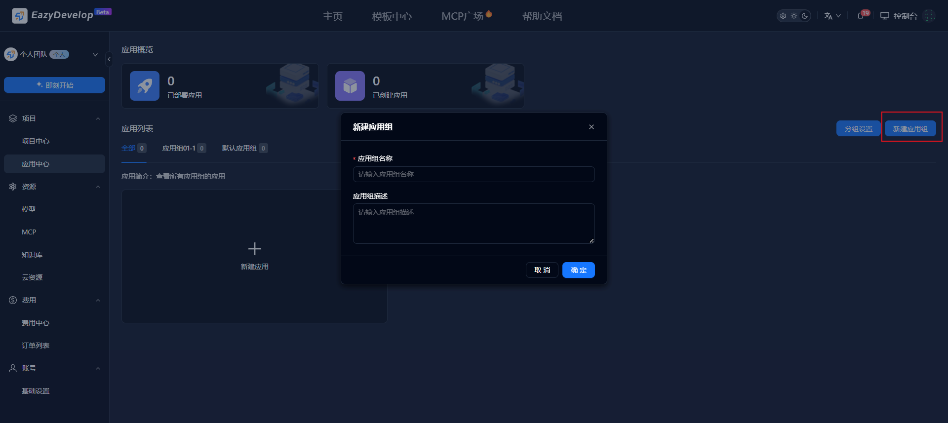This screenshot has height=423, width=948.
Task: Collapse the sidebar with arrow handle
Action: [109, 59]
